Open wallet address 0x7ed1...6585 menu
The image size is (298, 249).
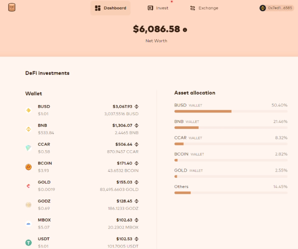(x=277, y=8)
